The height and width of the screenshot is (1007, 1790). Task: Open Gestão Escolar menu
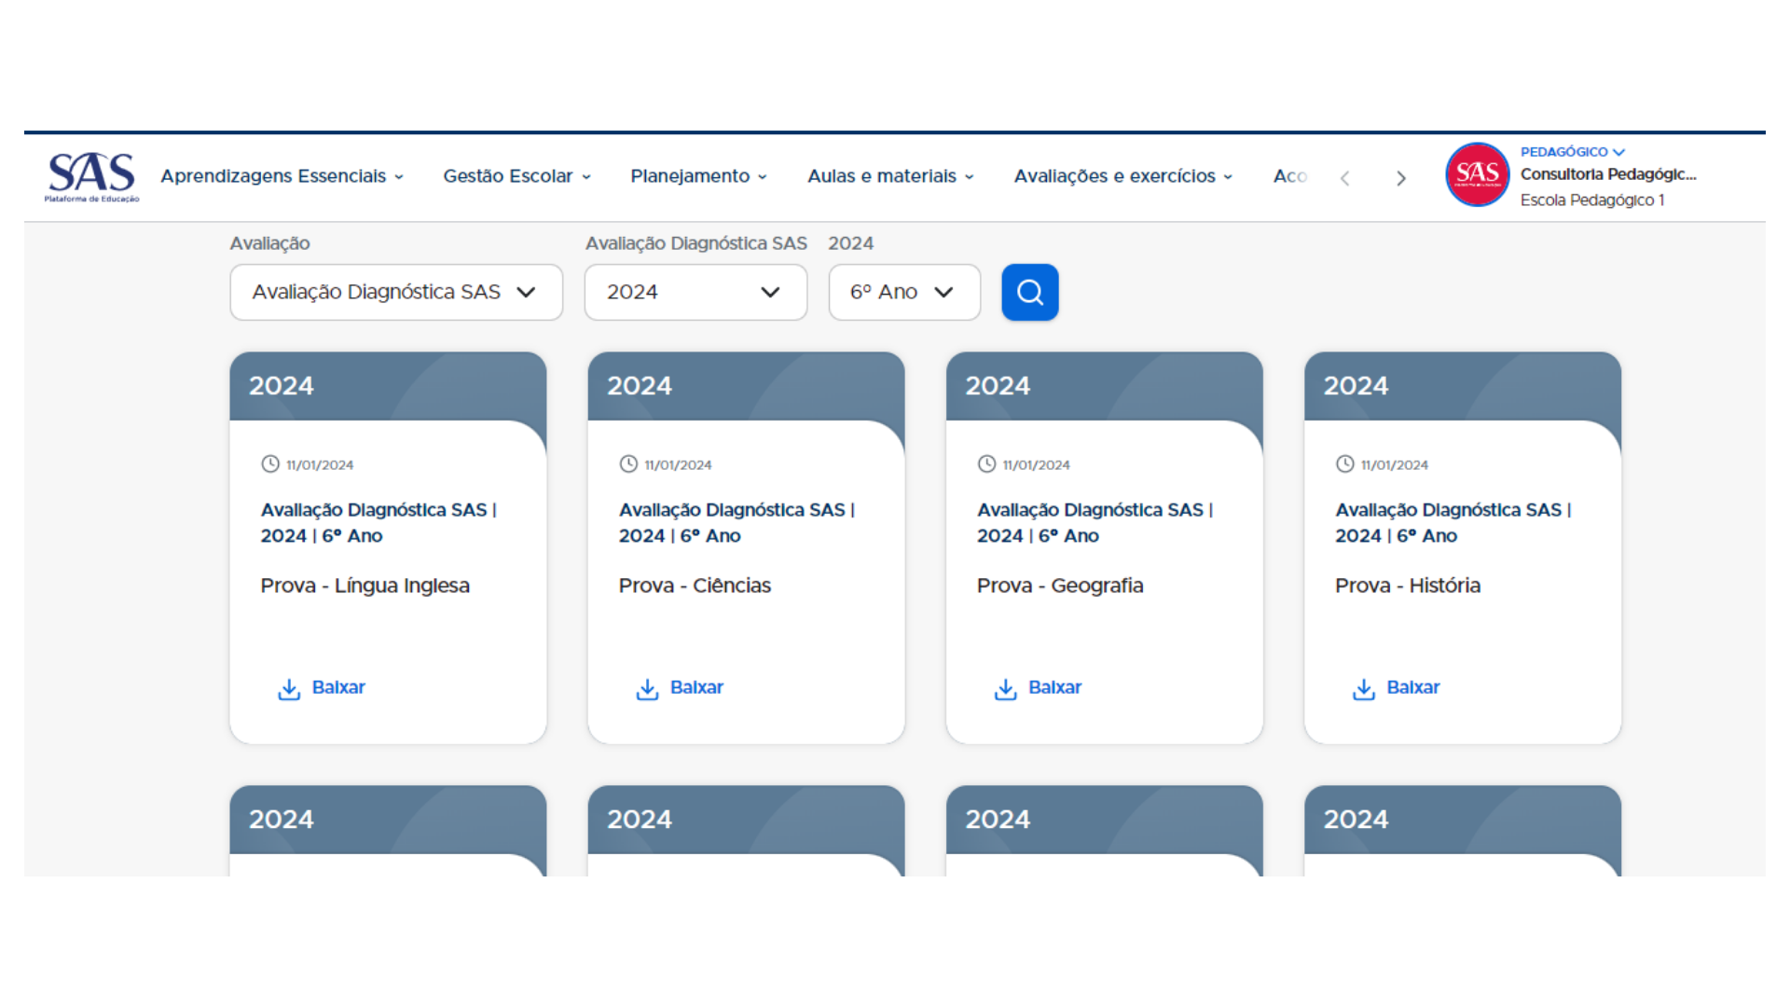point(516,176)
